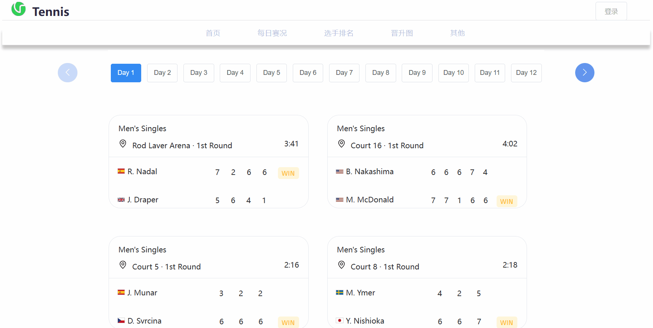The image size is (653, 328).
Task: Open the 晋升图 bracket menu item
Action: tap(402, 33)
